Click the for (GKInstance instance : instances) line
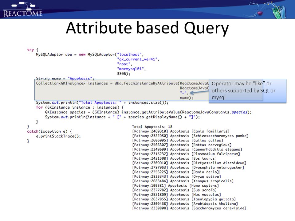The image size is (295, 221). [80, 107]
